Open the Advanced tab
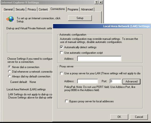 [x=87, y=9]
